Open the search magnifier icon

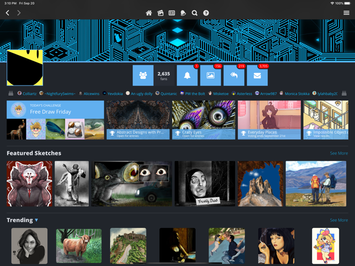tap(194, 13)
